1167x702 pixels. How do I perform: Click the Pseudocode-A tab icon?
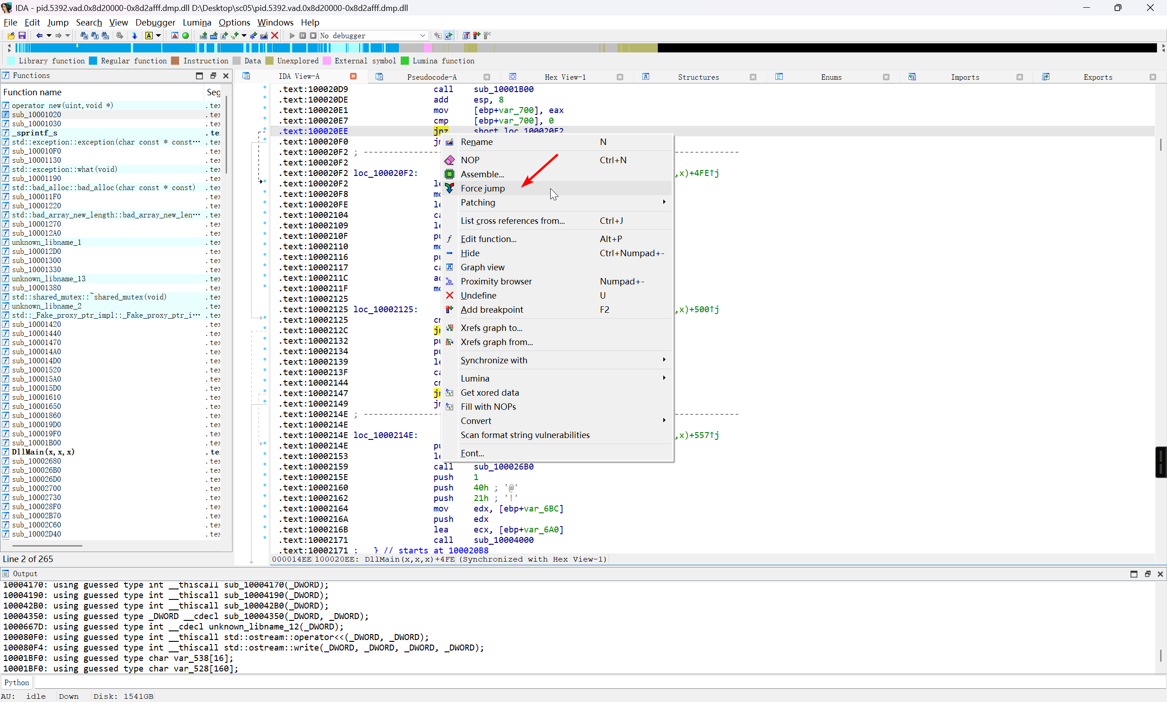[379, 77]
